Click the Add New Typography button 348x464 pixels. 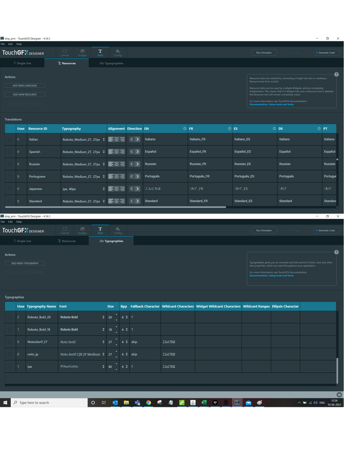click(25, 263)
